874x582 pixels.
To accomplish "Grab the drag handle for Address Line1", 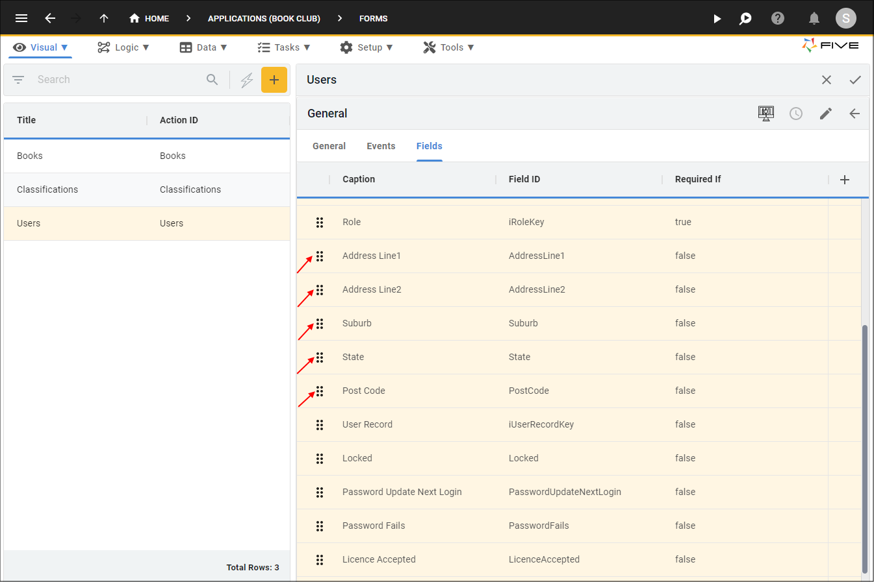I will [320, 256].
